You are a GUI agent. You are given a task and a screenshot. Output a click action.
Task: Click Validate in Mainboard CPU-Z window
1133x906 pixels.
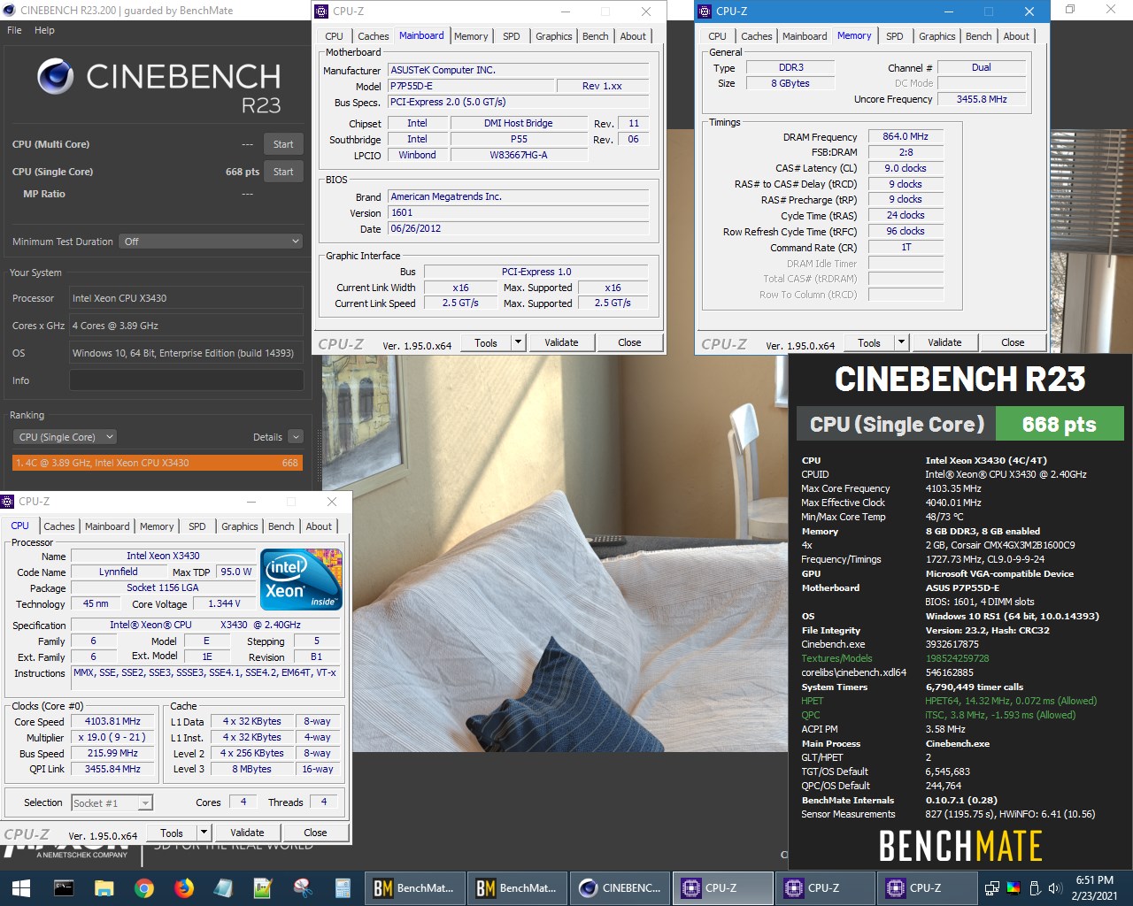pos(561,342)
